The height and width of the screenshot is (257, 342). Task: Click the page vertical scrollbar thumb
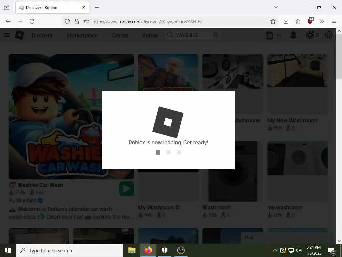point(339,57)
